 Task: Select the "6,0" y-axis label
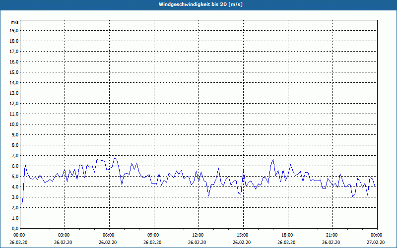(15, 166)
